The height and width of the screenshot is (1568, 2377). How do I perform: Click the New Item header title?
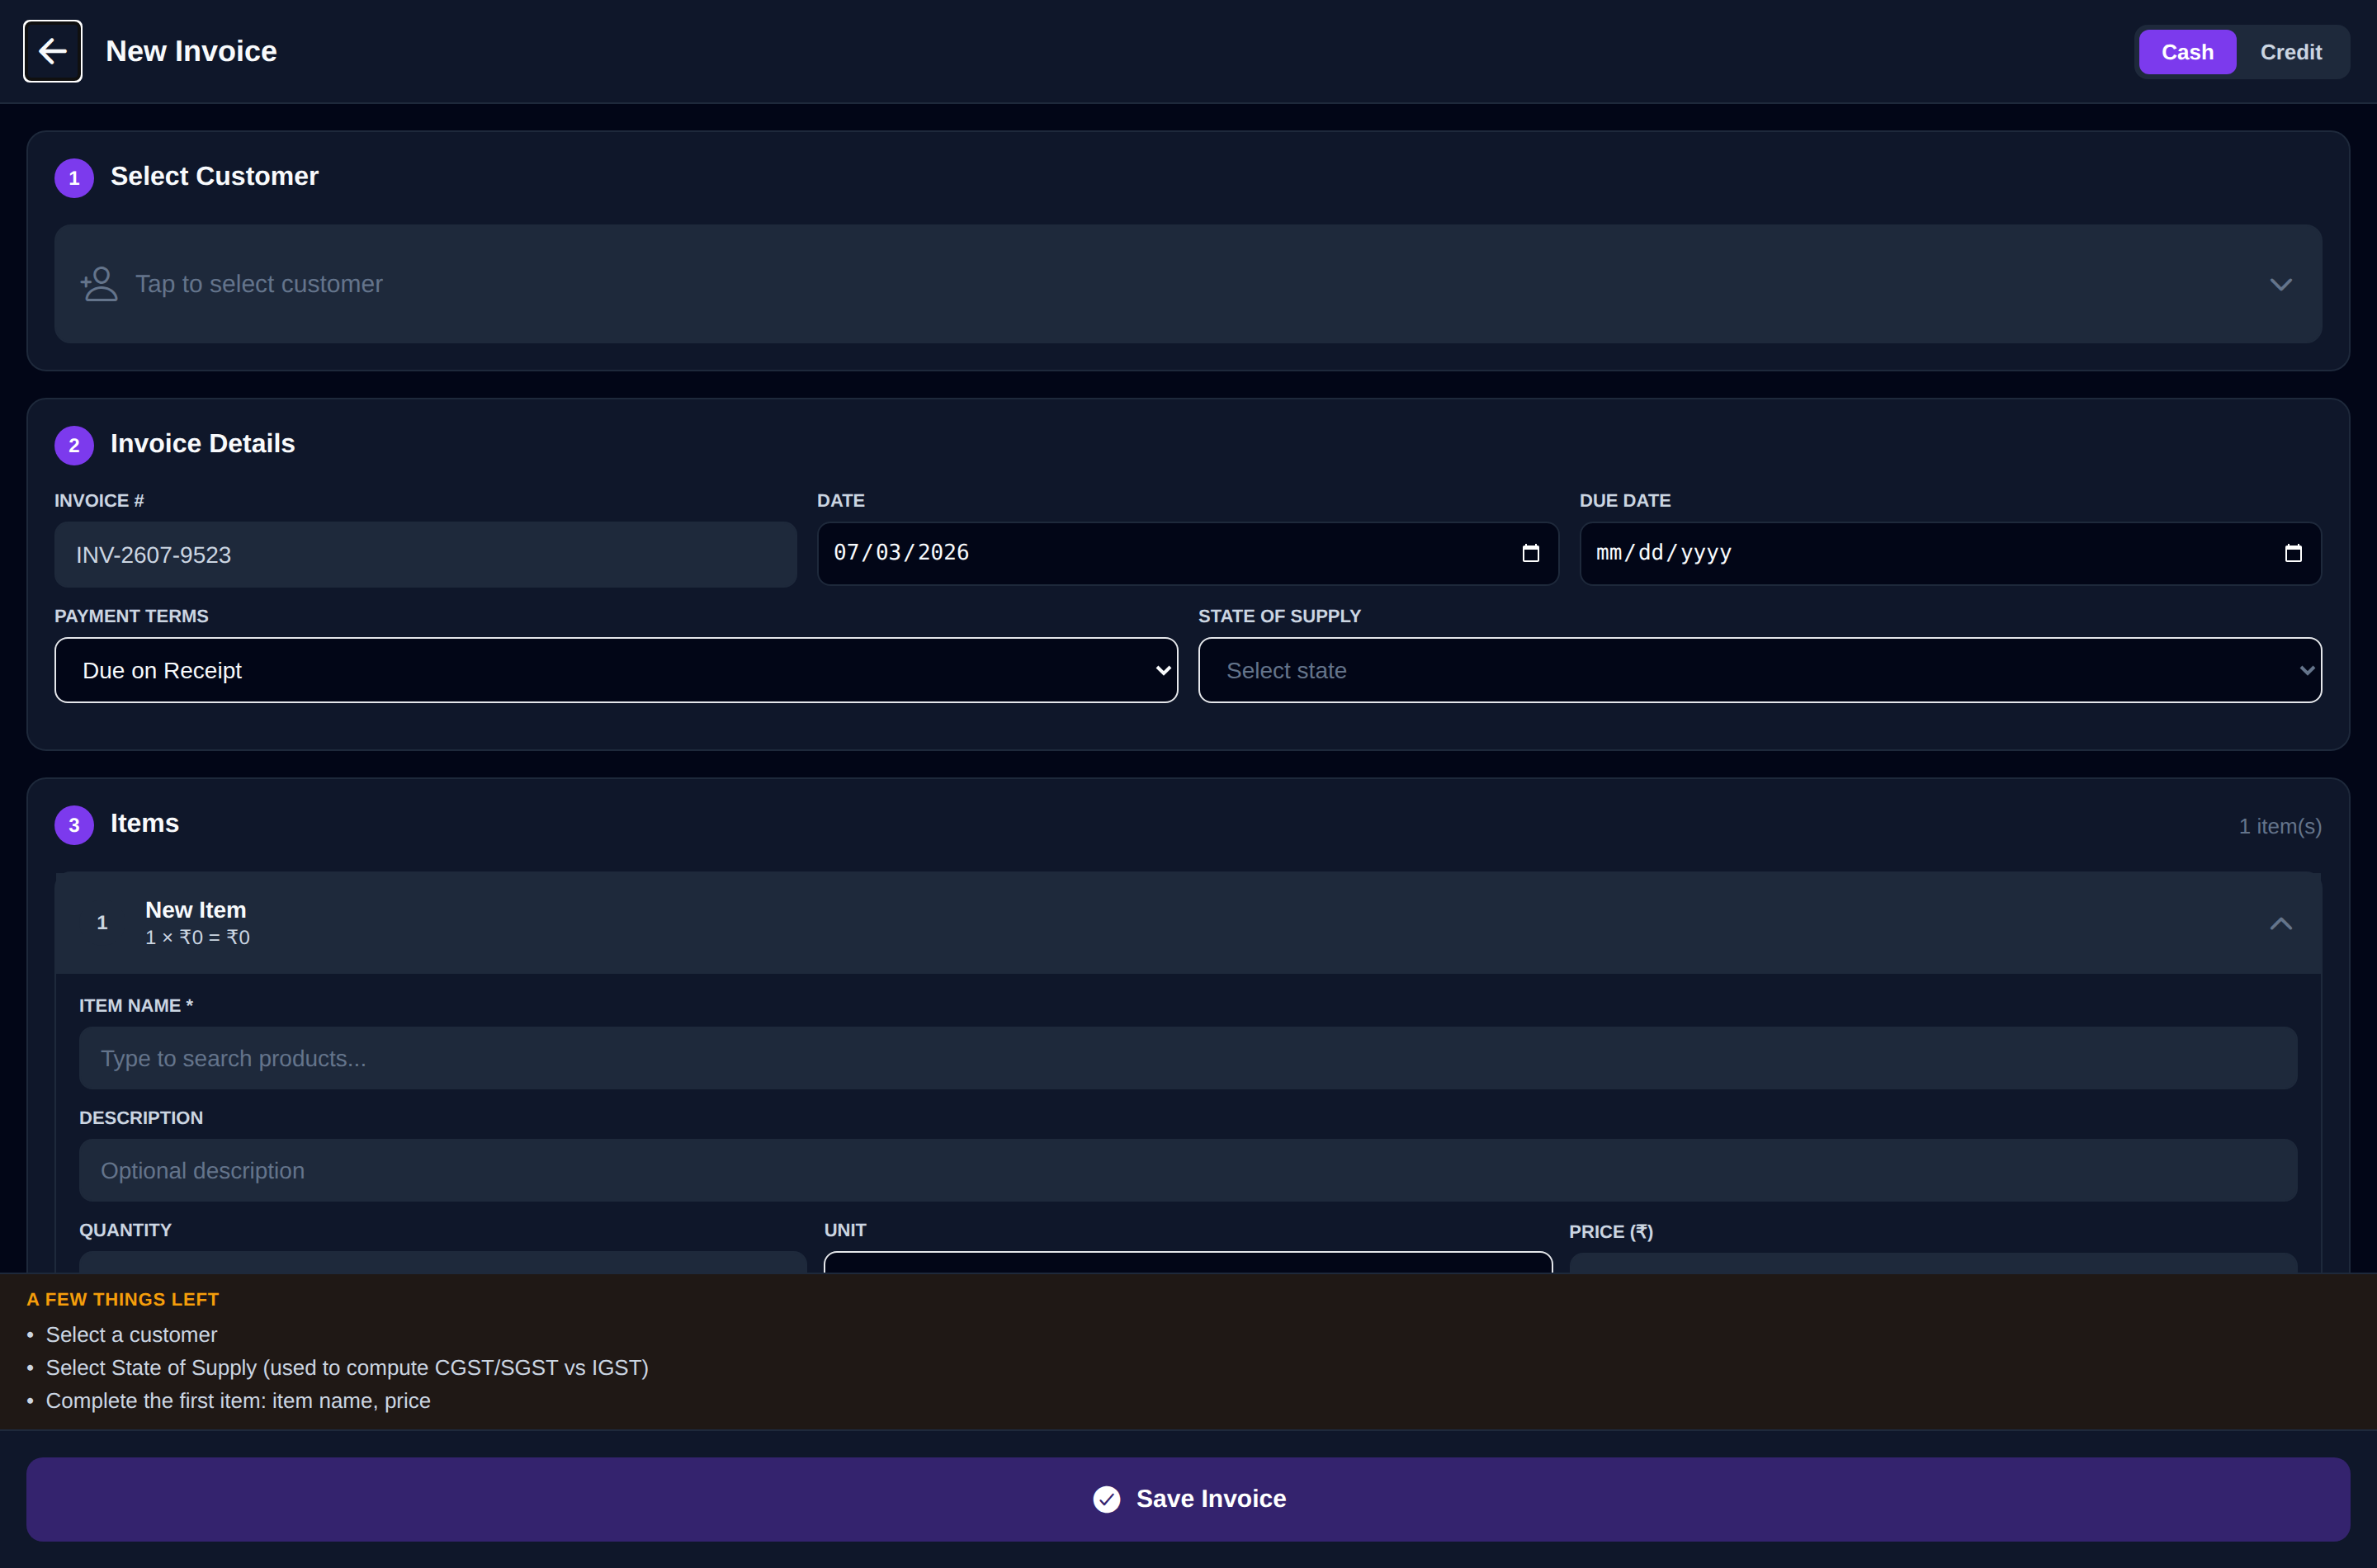(x=195, y=910)
